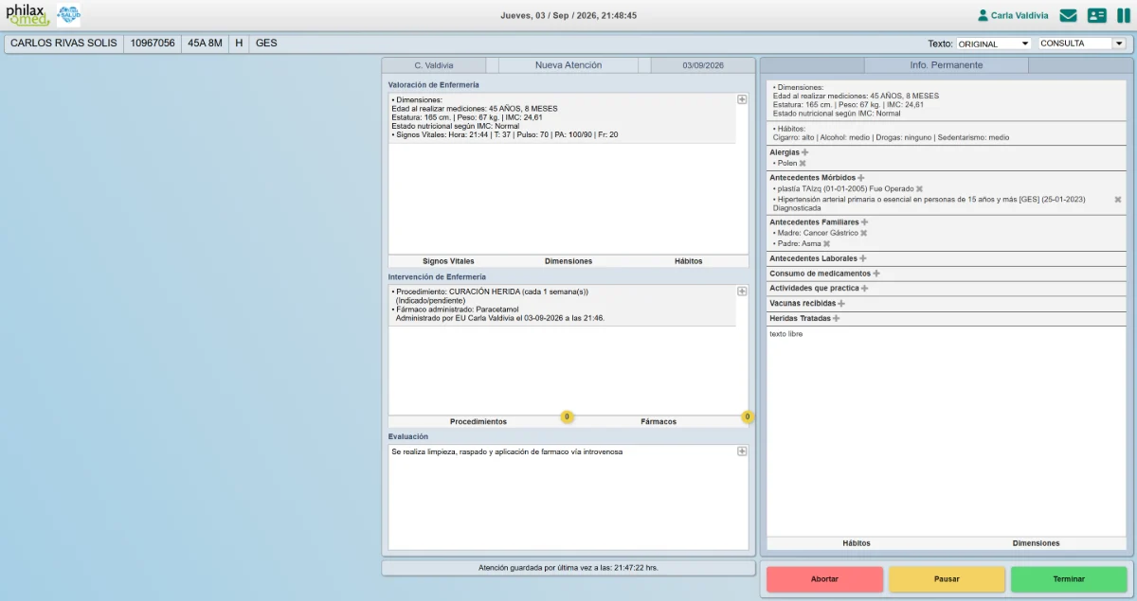Click the philax Qmed logo

[27, 15]
